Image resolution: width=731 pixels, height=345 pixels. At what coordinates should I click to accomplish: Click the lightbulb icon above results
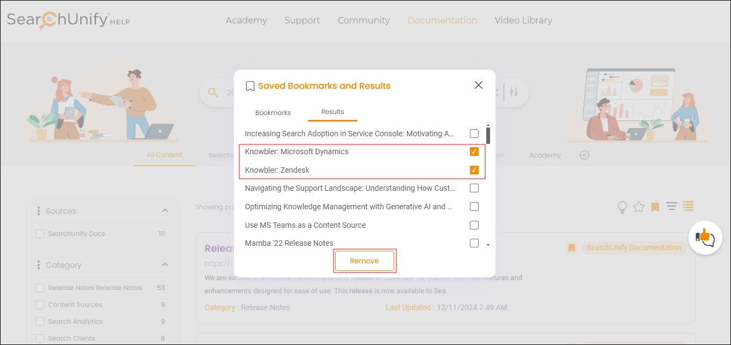point(622,207)
